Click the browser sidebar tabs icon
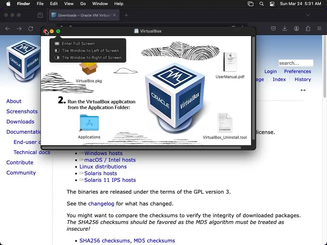 pos(40,15)
